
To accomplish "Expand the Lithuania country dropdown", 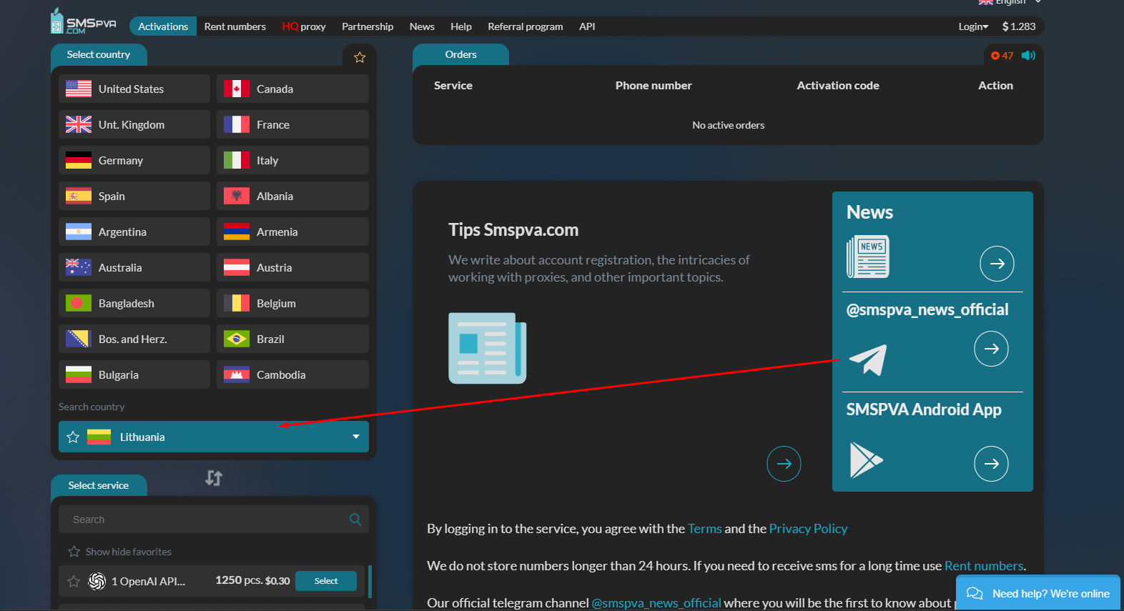I will tap(356, 437).
